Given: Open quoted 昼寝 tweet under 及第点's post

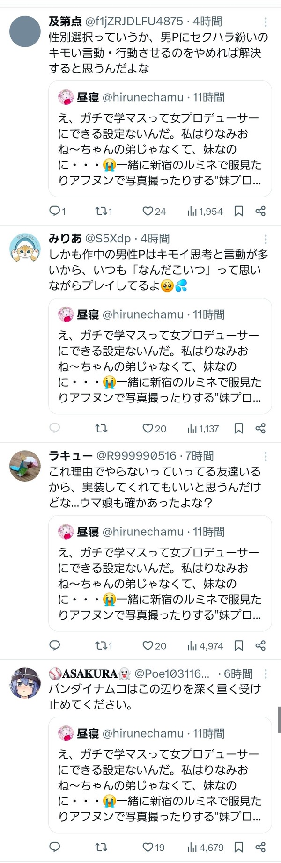Looking at the screenshot, I should [160, 138].
